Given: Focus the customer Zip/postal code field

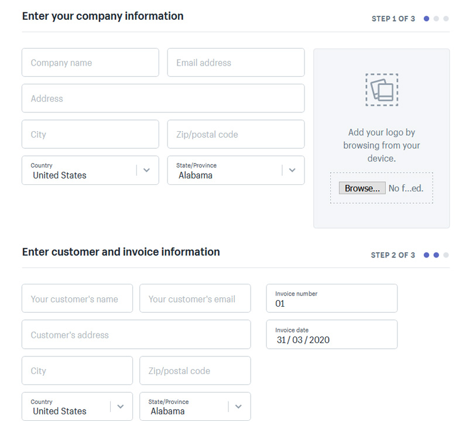Looking at the screenshot, I should coord(195,371).
